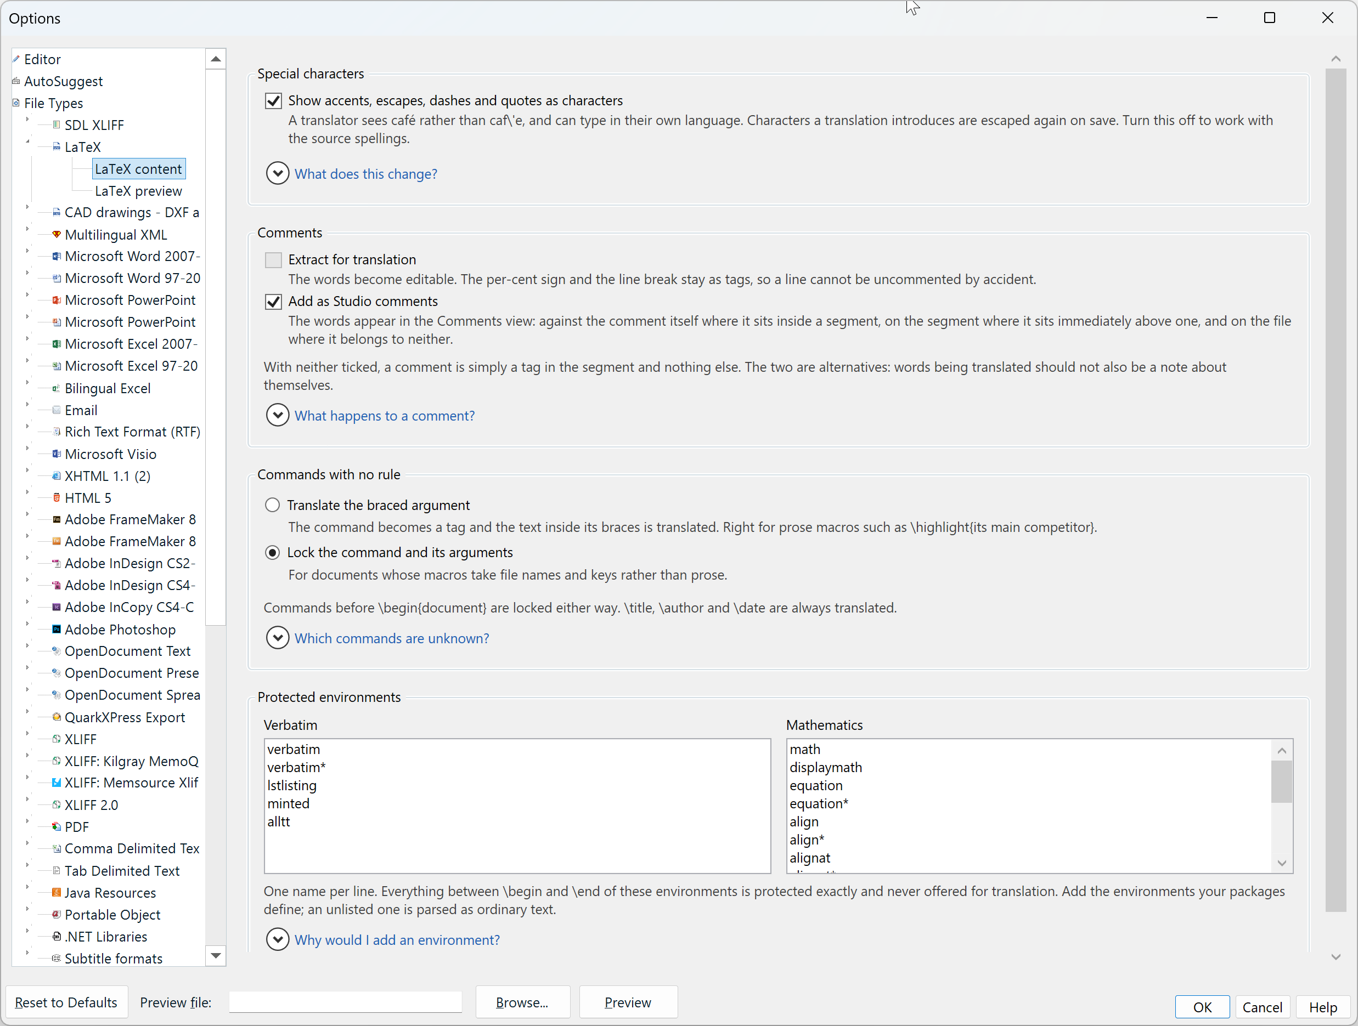This screenshot has width=1358, height=1026.
Task: Click the Adobe InCopy icon
Action: point(57,608)
